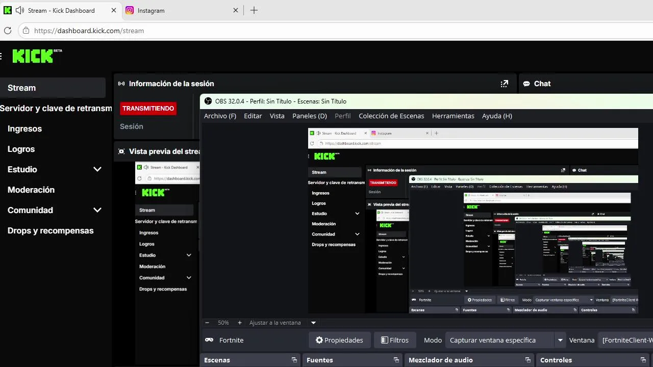Click the Kick stream preview thumbnail
653x367 pixels.
(167, 263)
